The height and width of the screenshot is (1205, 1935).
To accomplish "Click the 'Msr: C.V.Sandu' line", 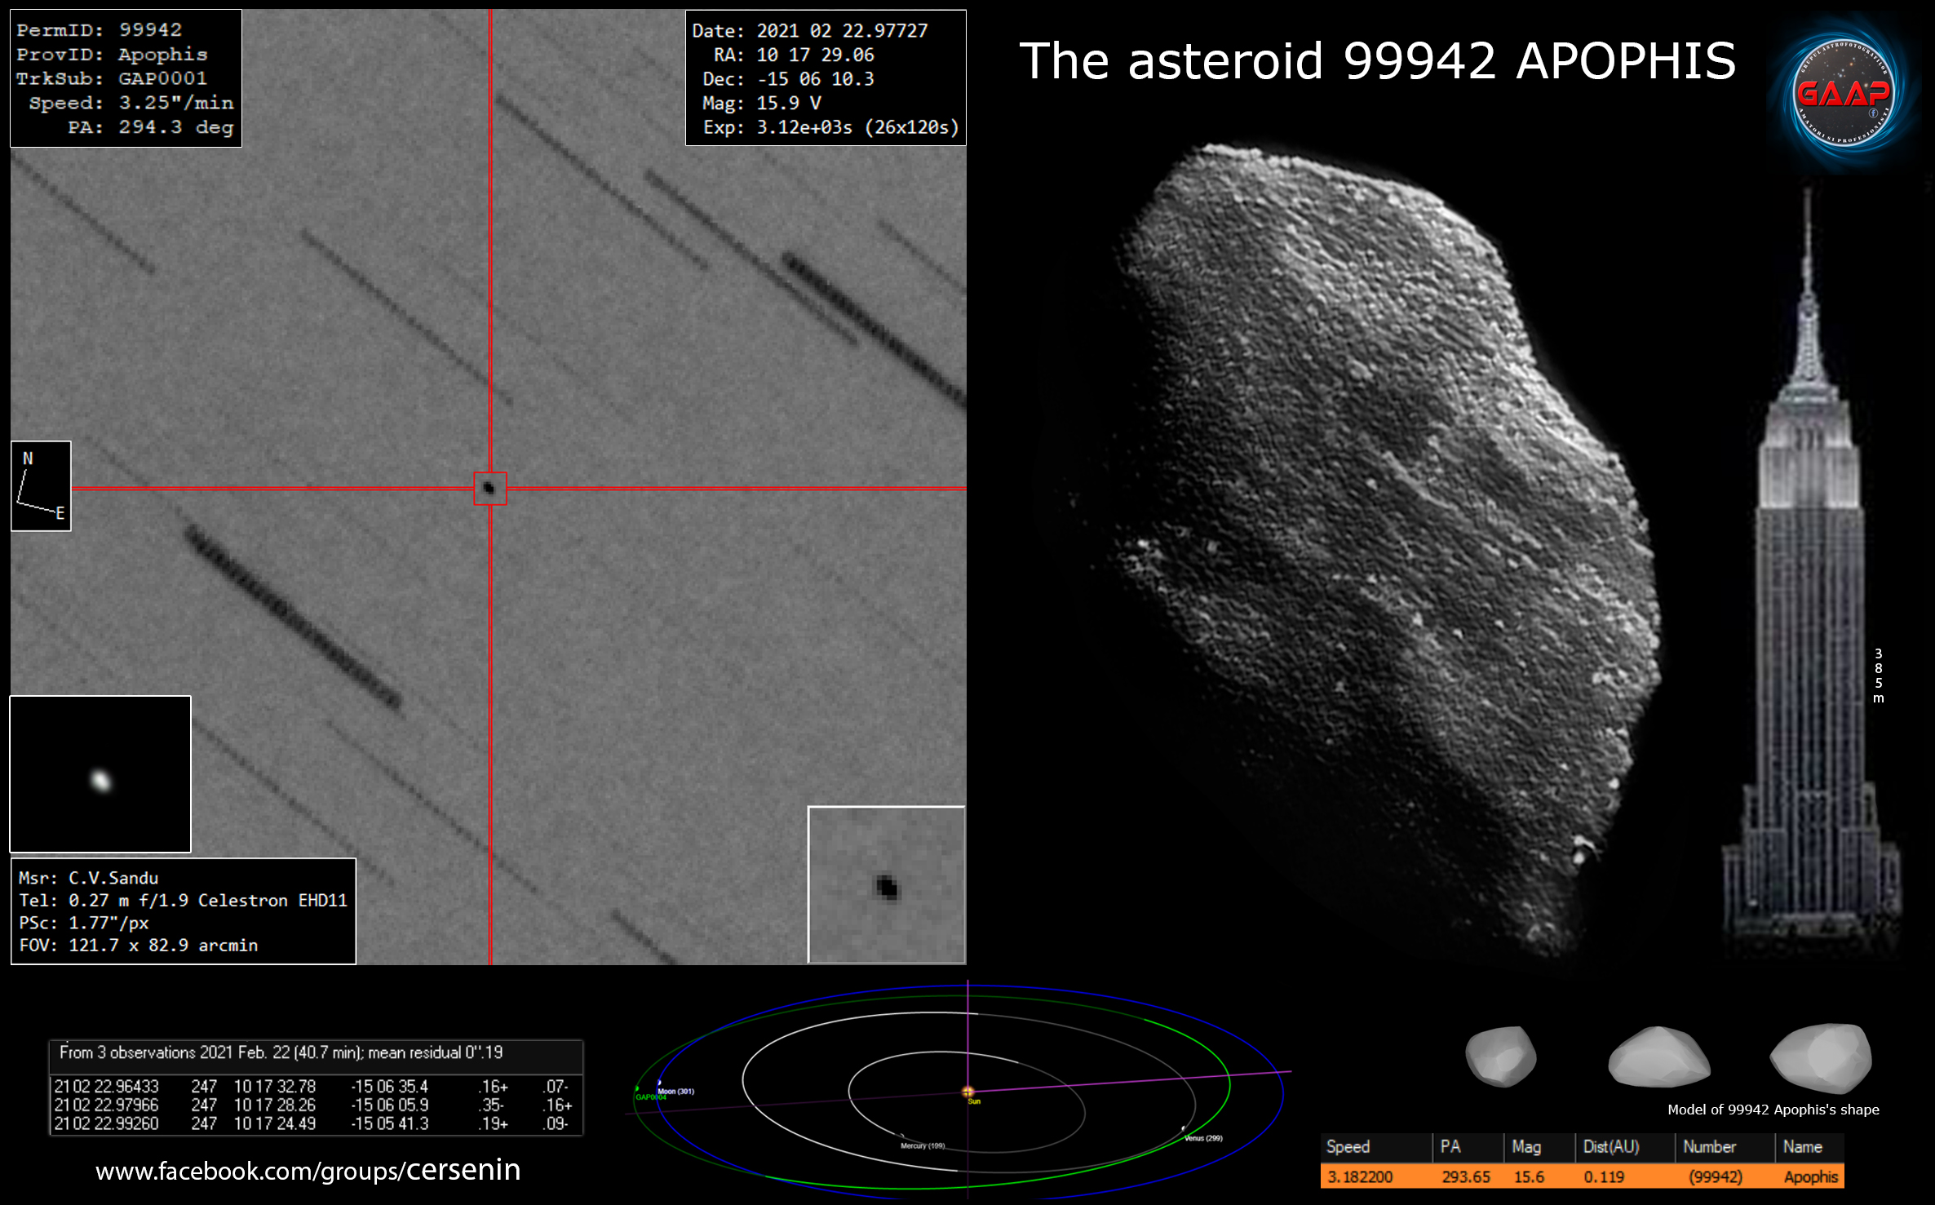I will click(88, 878).
